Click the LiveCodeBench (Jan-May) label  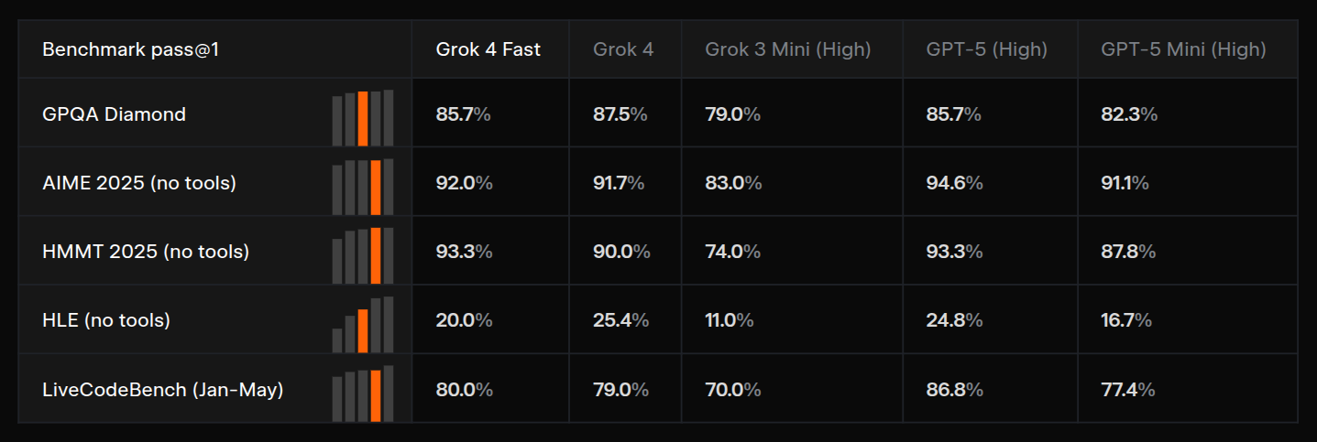point(163,390)
